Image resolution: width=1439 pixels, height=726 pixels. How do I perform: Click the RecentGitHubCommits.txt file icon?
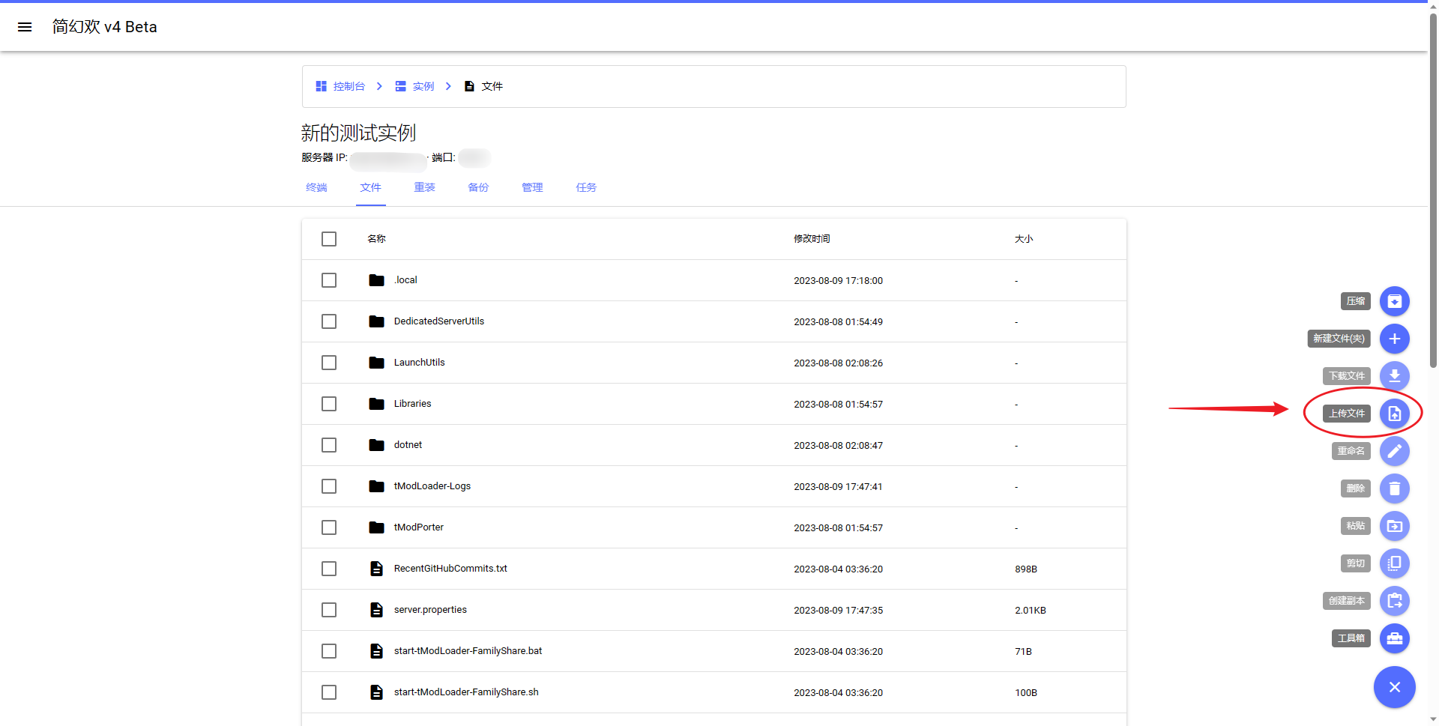(376, 569)
